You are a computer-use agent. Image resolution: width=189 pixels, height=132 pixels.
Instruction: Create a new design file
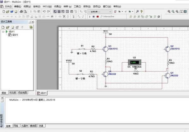coord(4,12)
